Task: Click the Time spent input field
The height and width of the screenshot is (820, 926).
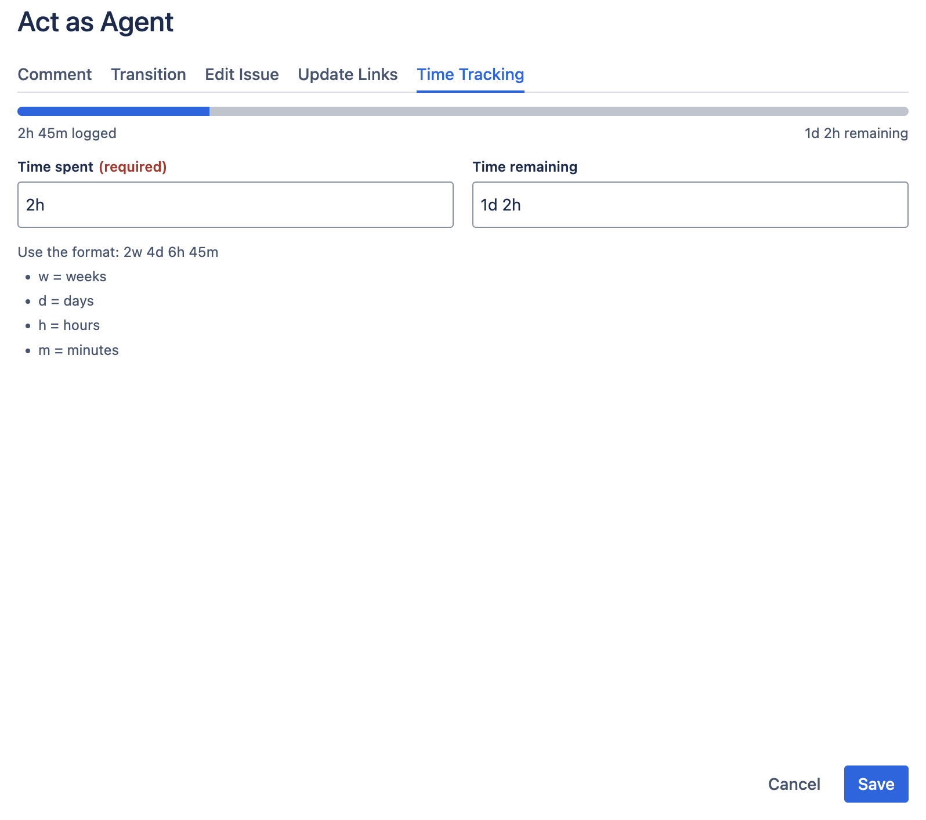Action: pos(236,205)
